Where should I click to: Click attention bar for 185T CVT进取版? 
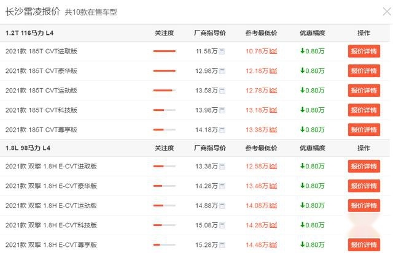tap(165, 51)
